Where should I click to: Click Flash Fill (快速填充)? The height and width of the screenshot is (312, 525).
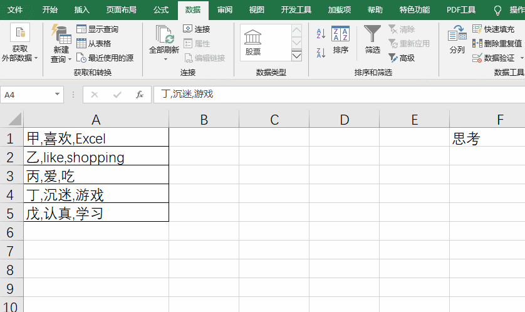click(493, 29)
